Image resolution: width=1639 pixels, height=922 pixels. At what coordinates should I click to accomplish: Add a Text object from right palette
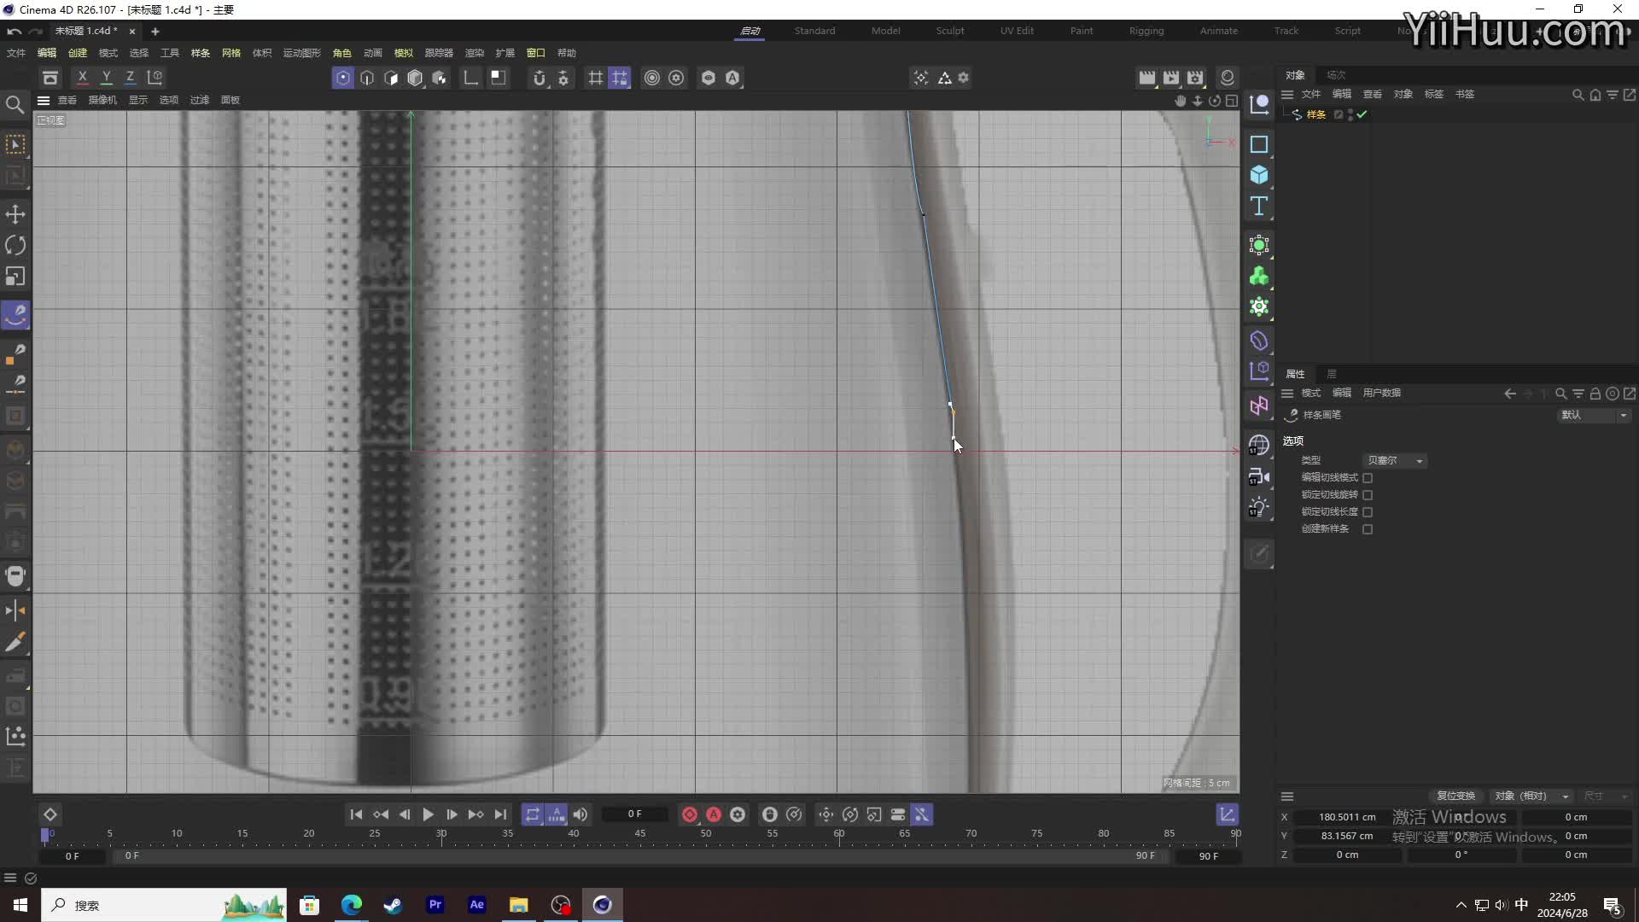(1259, 206)
